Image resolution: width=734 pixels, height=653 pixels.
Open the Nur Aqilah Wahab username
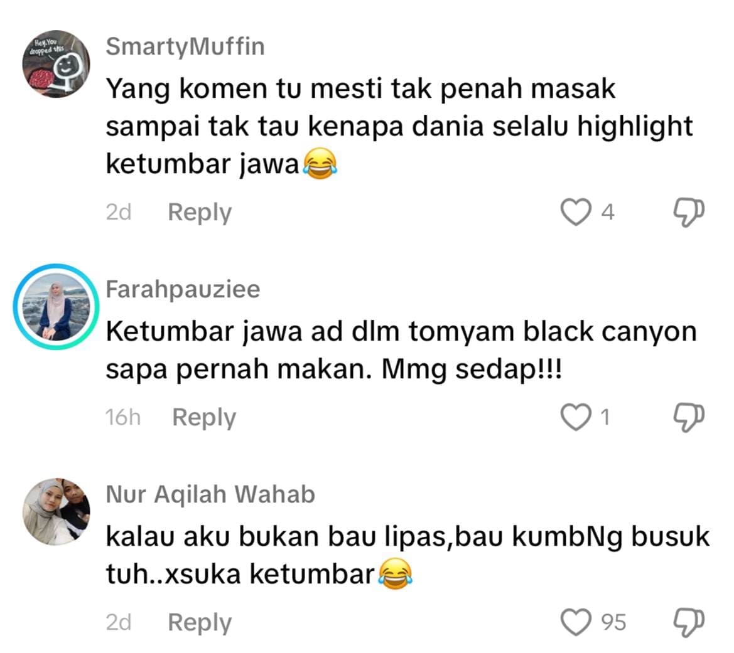click(210, 494)
